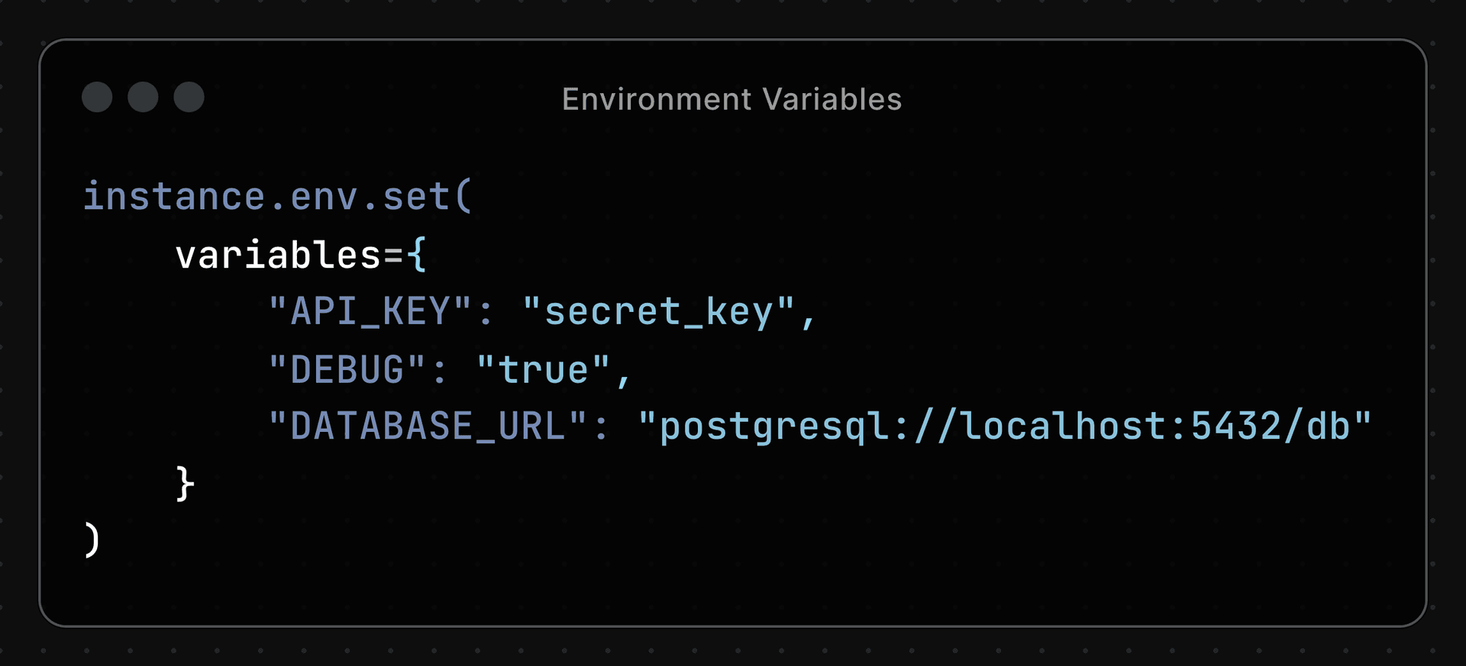Click the postgresql in the connection string

pyautogui.click(x=774, y=426)
